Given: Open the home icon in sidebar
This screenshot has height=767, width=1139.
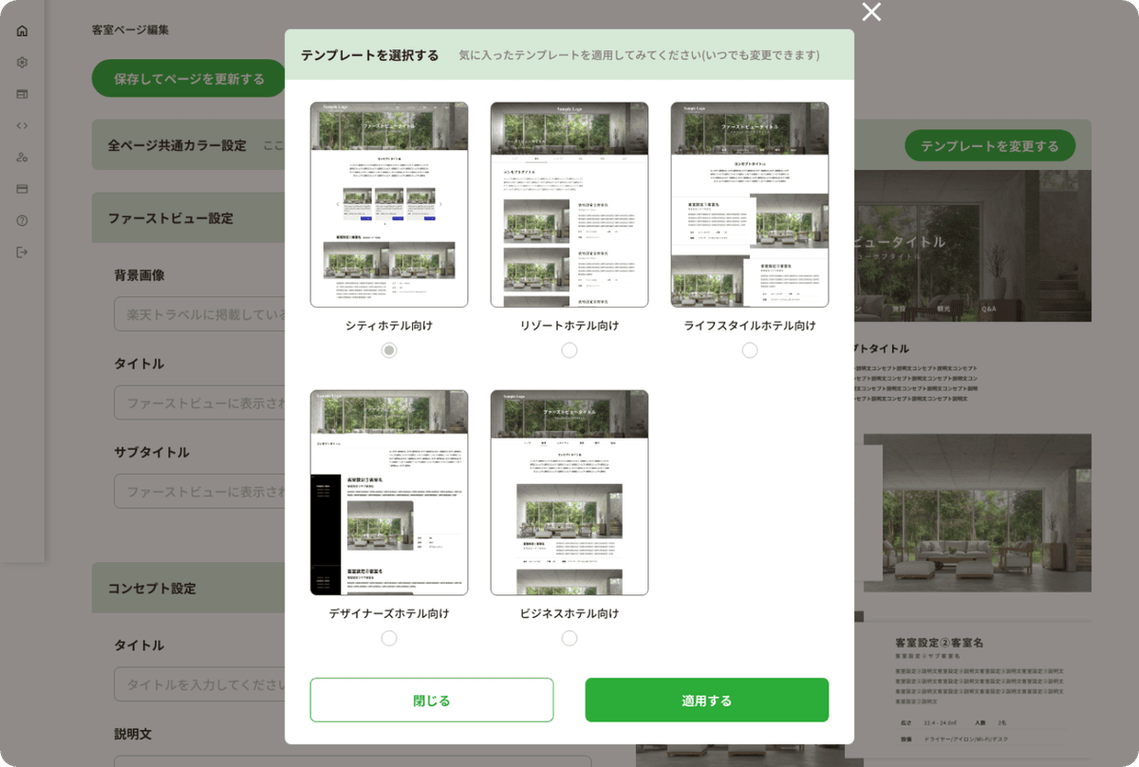Looking at the screenshot, I should [22, 30].
